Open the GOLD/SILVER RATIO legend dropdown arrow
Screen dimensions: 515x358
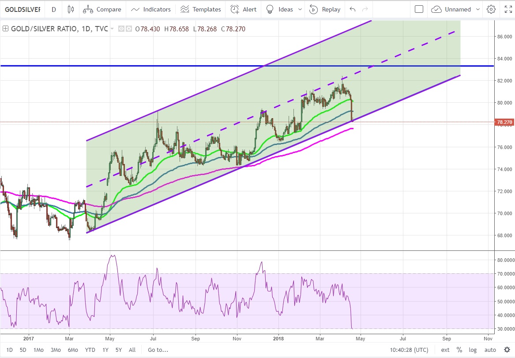[112, 29]
